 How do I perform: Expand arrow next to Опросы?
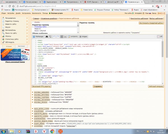coord(27,36)
